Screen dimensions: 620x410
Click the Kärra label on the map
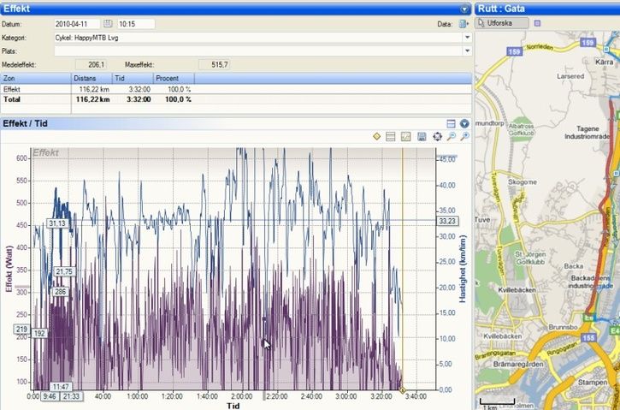(605, 62)
